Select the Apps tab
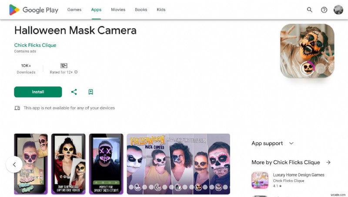This screenshot has width=348, height=197. [96, 10]
